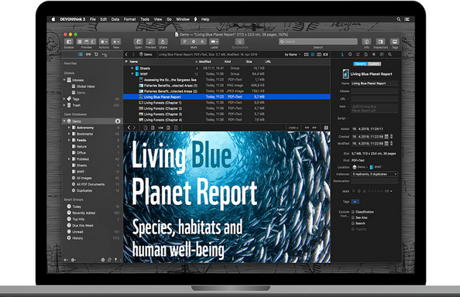The height and width of the screenshot is (297, 460).
Task: Enable Exclude from Classification checkbox
Action: 353,212
